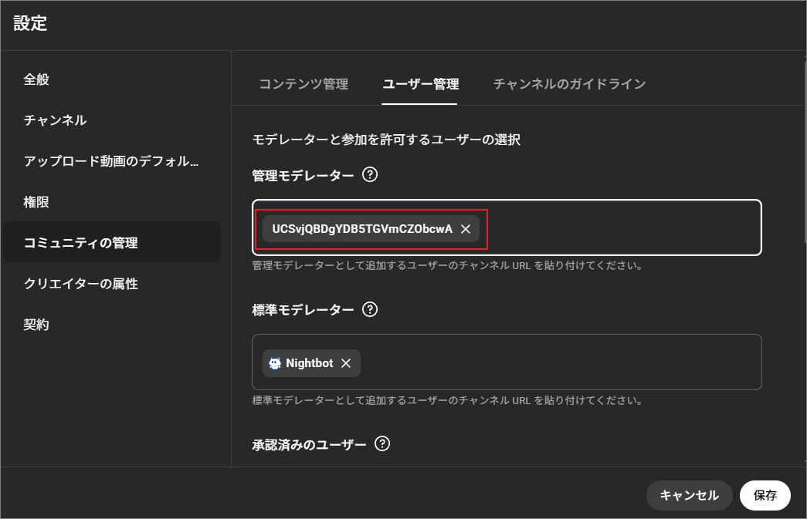The height and width of the screenshot is (519, 807).
Task: Click the Nightbot avatar icon
Action: pyautogui.click(x=274, y=362)
